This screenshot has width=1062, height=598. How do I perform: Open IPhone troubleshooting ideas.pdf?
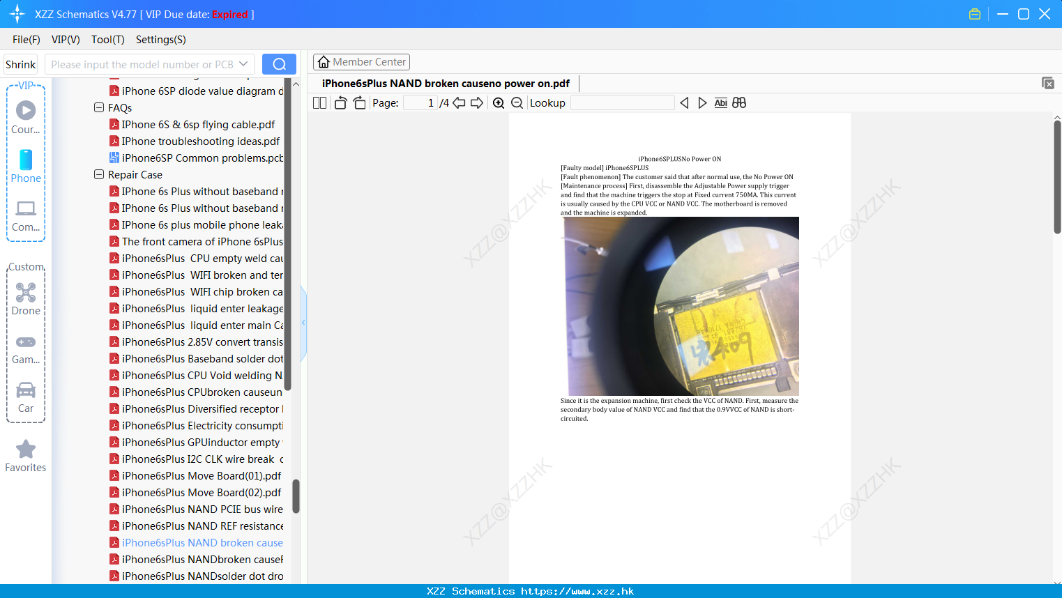pyautogui.click(x=201, y=141)
